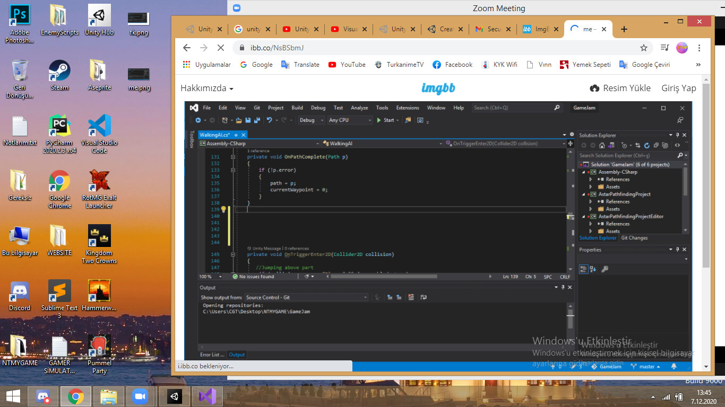Open Chrome three-dot menu
Screen dimensions: 725x407
tap(700, 48)
